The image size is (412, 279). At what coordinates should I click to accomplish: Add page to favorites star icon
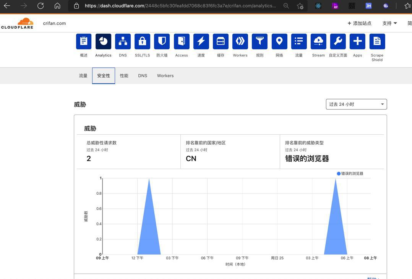[x=300, y=6]
